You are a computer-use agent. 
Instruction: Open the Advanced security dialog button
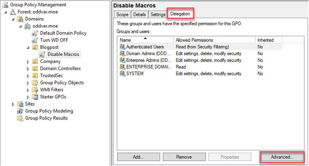(282, 157)
